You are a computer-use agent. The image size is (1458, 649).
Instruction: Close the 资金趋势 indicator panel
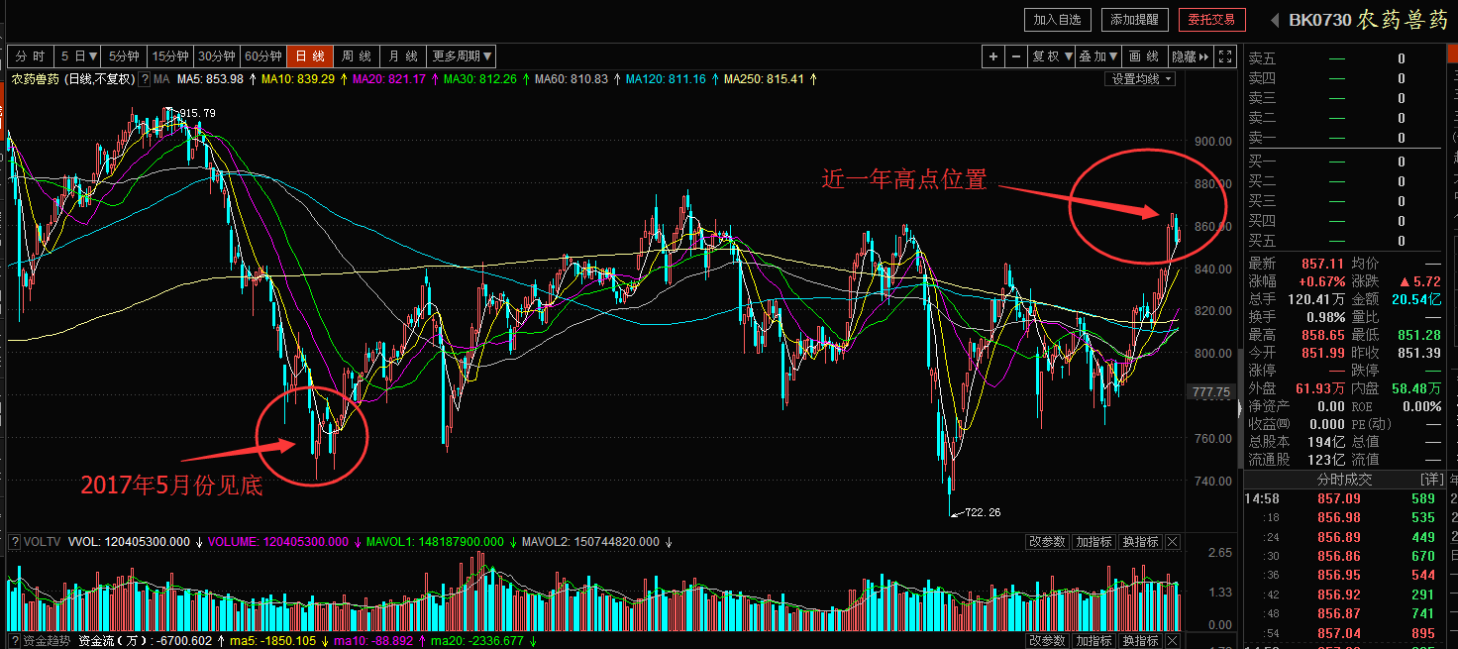pos(1173,640)
